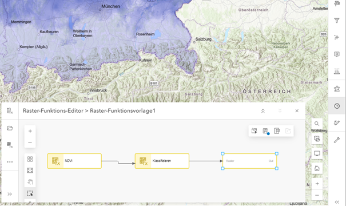The image size is (346, 206).
Task: Click the Nationalpark Kalkalpen label
Action: (281, 45)
